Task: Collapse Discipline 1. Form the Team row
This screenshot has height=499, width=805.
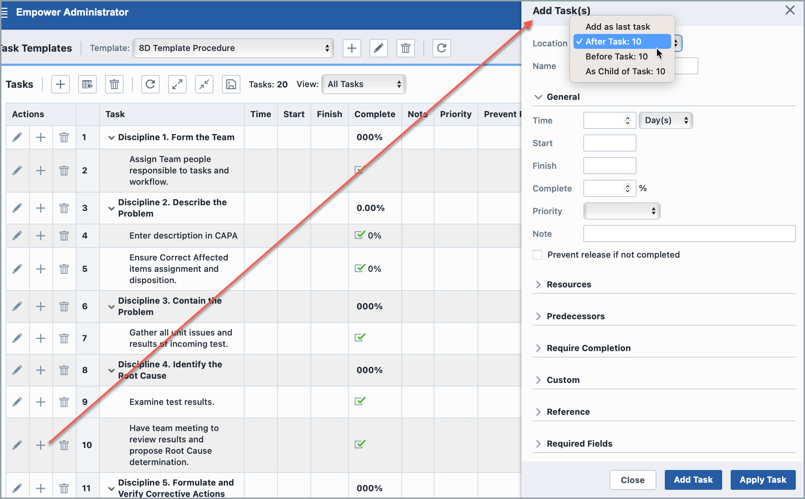Action: click(x=111, y=138)
